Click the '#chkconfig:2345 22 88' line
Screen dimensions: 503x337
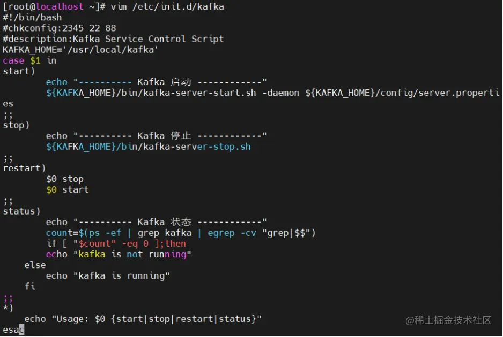point(60,28)
